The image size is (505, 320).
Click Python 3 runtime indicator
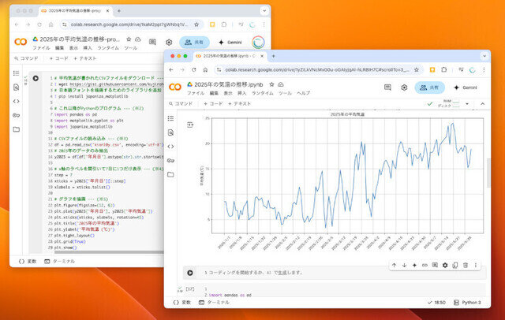467,303
